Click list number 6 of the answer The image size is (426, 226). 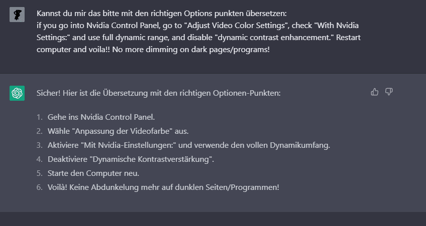[x=39, y=187]
